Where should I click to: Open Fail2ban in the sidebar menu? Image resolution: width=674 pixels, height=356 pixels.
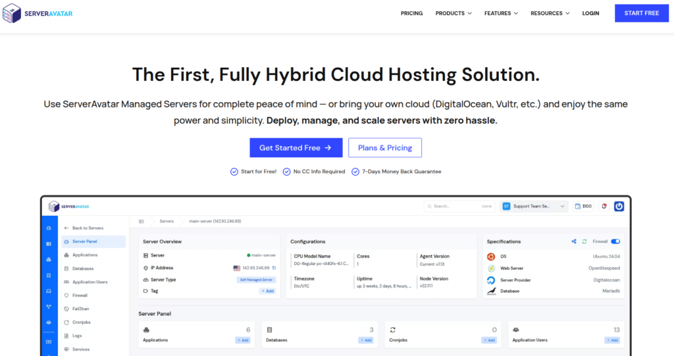pyautogui.click(x=76, y=309)
